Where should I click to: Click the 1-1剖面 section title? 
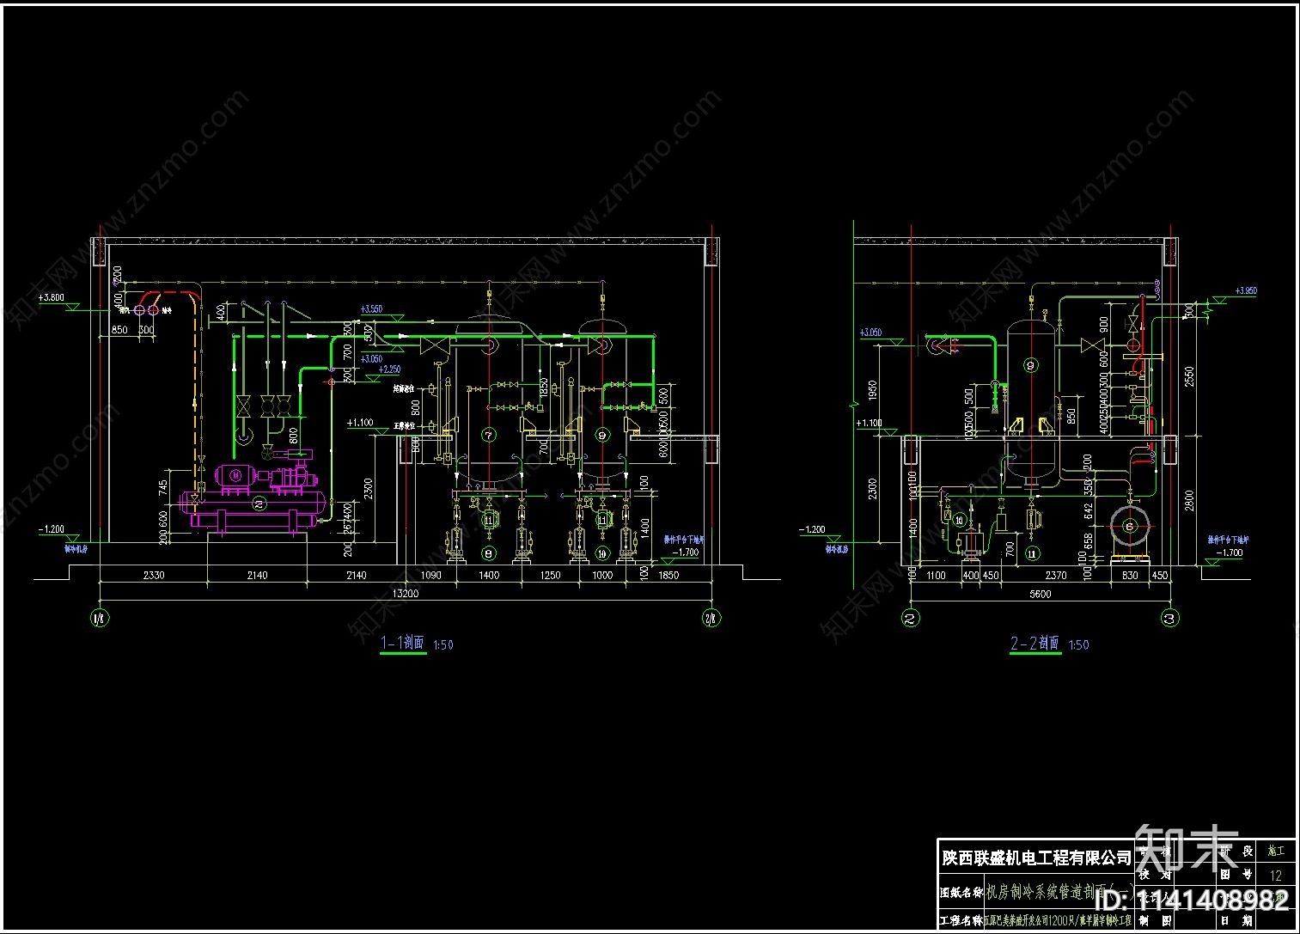point(402,643)
